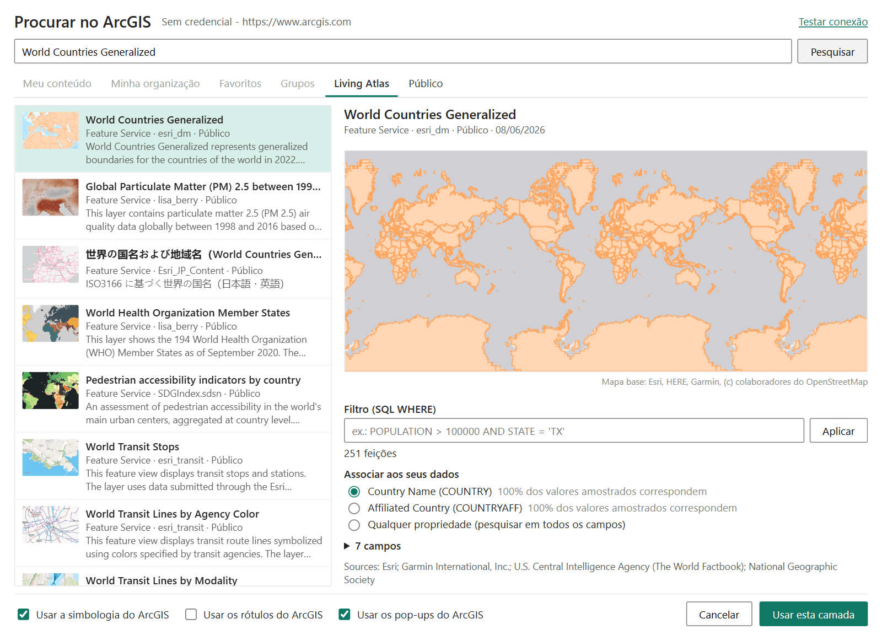Switch to Público tab
The height and width of the screenshot is (635, 882).
[426, 84]
